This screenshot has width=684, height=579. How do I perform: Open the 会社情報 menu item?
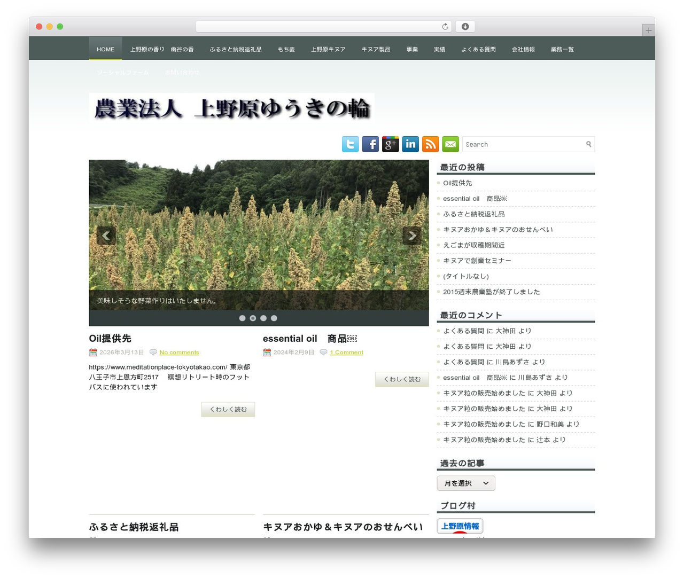coord(524,49)
